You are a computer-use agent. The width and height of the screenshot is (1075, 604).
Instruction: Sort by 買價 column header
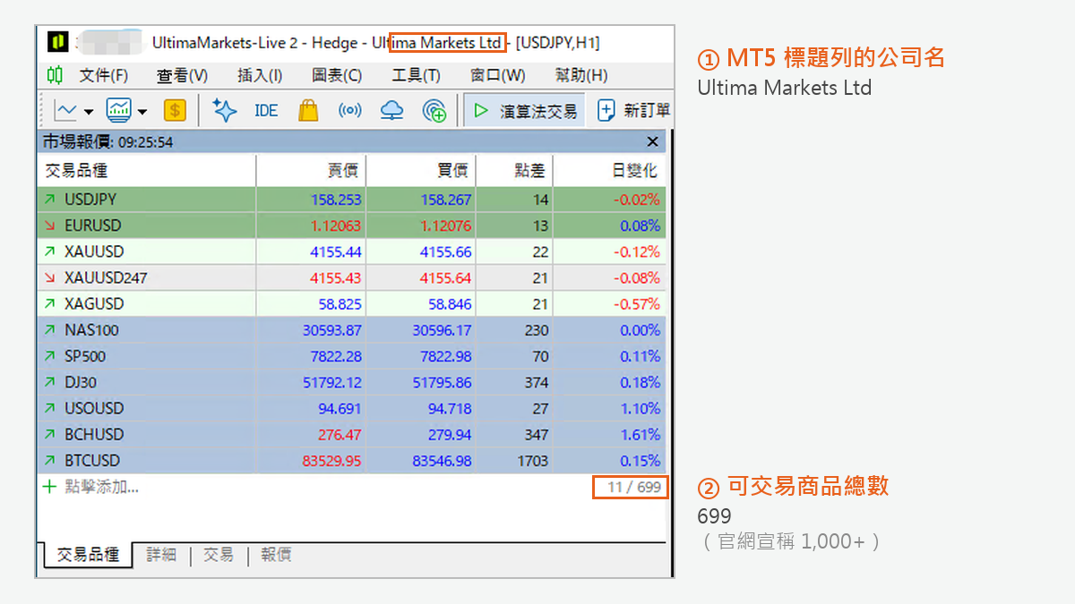tap(421, 170)
